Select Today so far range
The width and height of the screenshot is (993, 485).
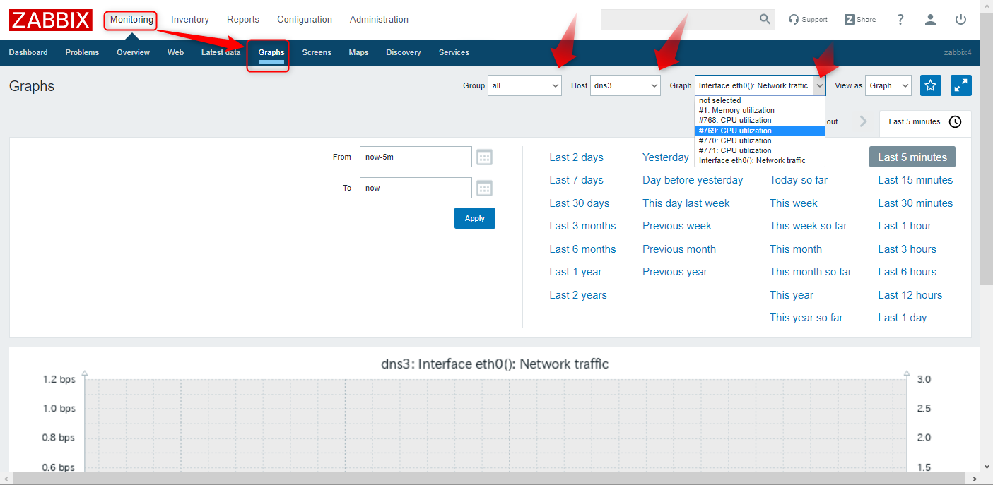(x=799, y=180)
